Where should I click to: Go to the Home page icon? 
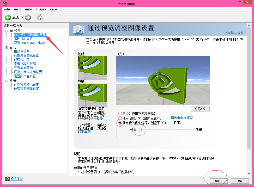(x=40, y=17)
